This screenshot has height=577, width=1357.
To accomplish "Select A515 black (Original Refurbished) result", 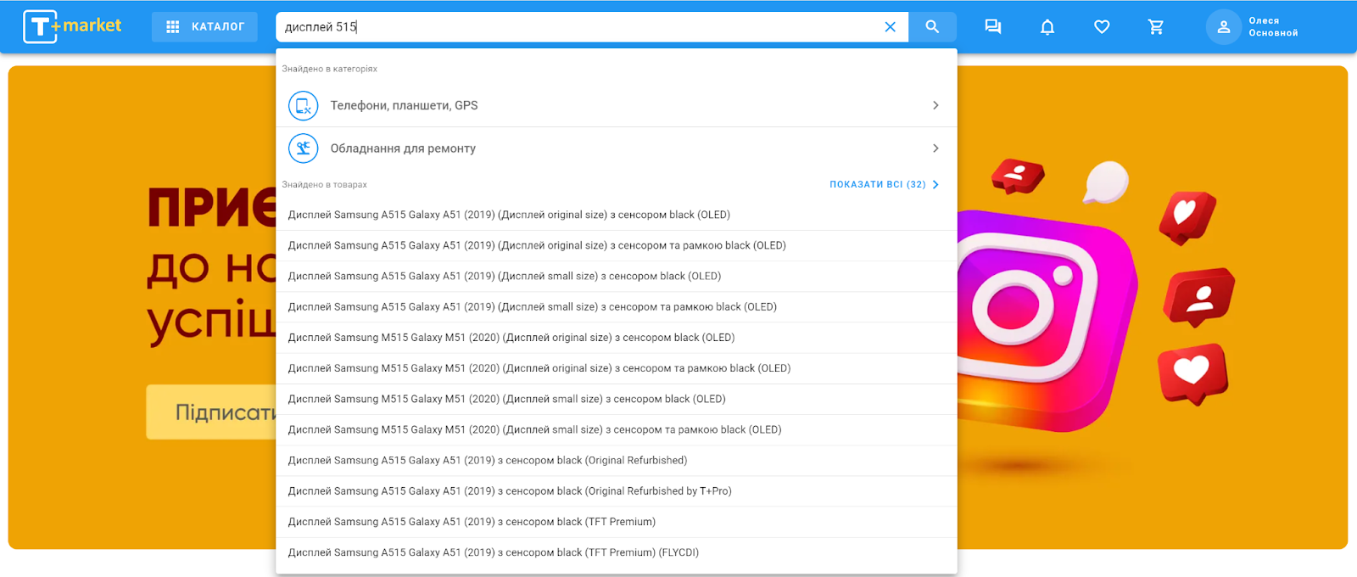I will [x=617, y=460].
